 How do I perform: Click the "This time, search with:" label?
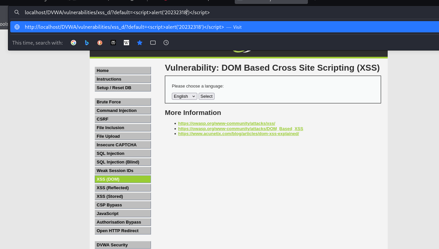[x=37, y=43]
